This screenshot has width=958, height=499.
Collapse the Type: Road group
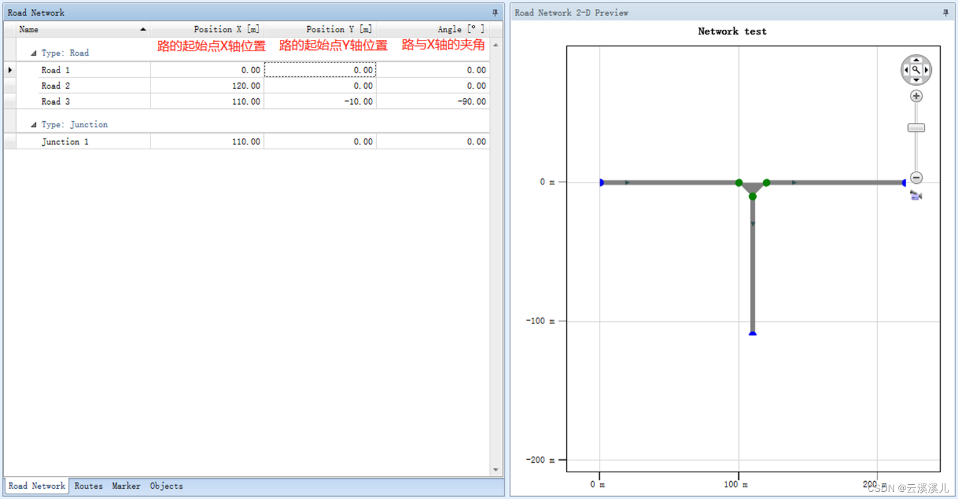33,54
